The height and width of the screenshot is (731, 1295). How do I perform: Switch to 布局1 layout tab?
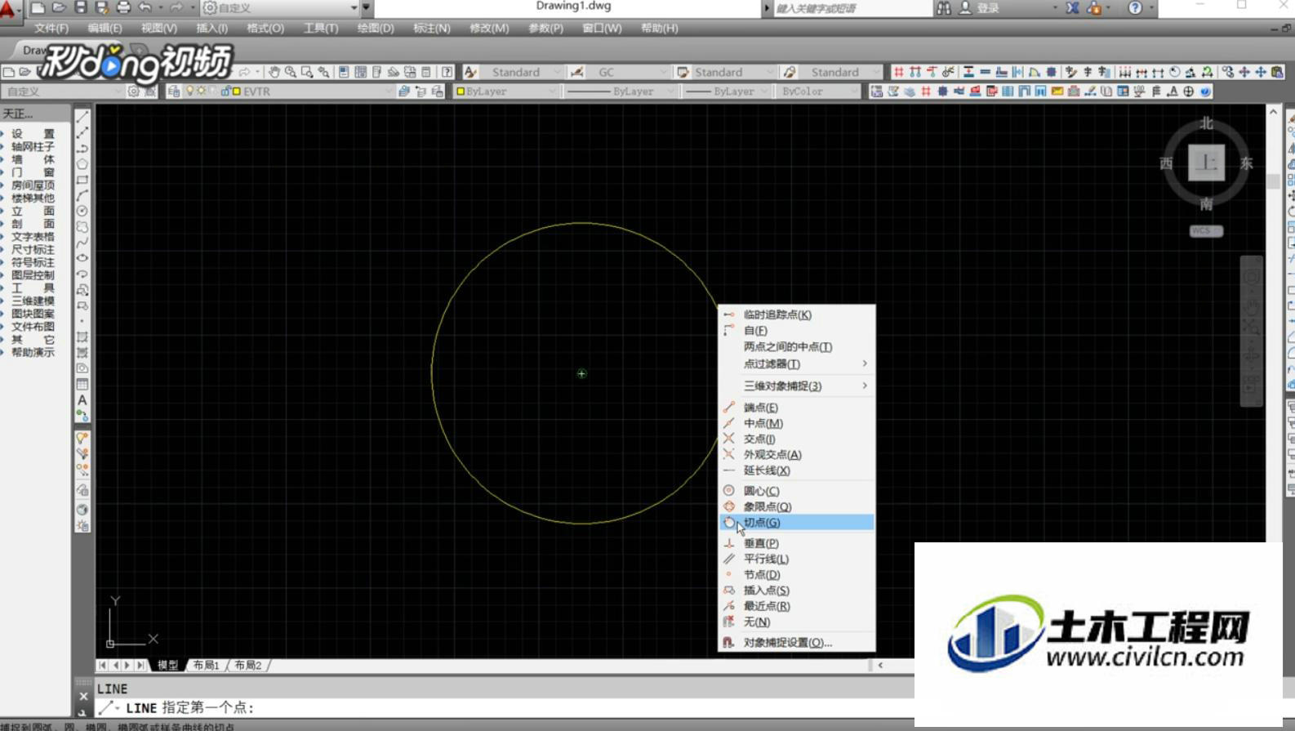(207, 665)
